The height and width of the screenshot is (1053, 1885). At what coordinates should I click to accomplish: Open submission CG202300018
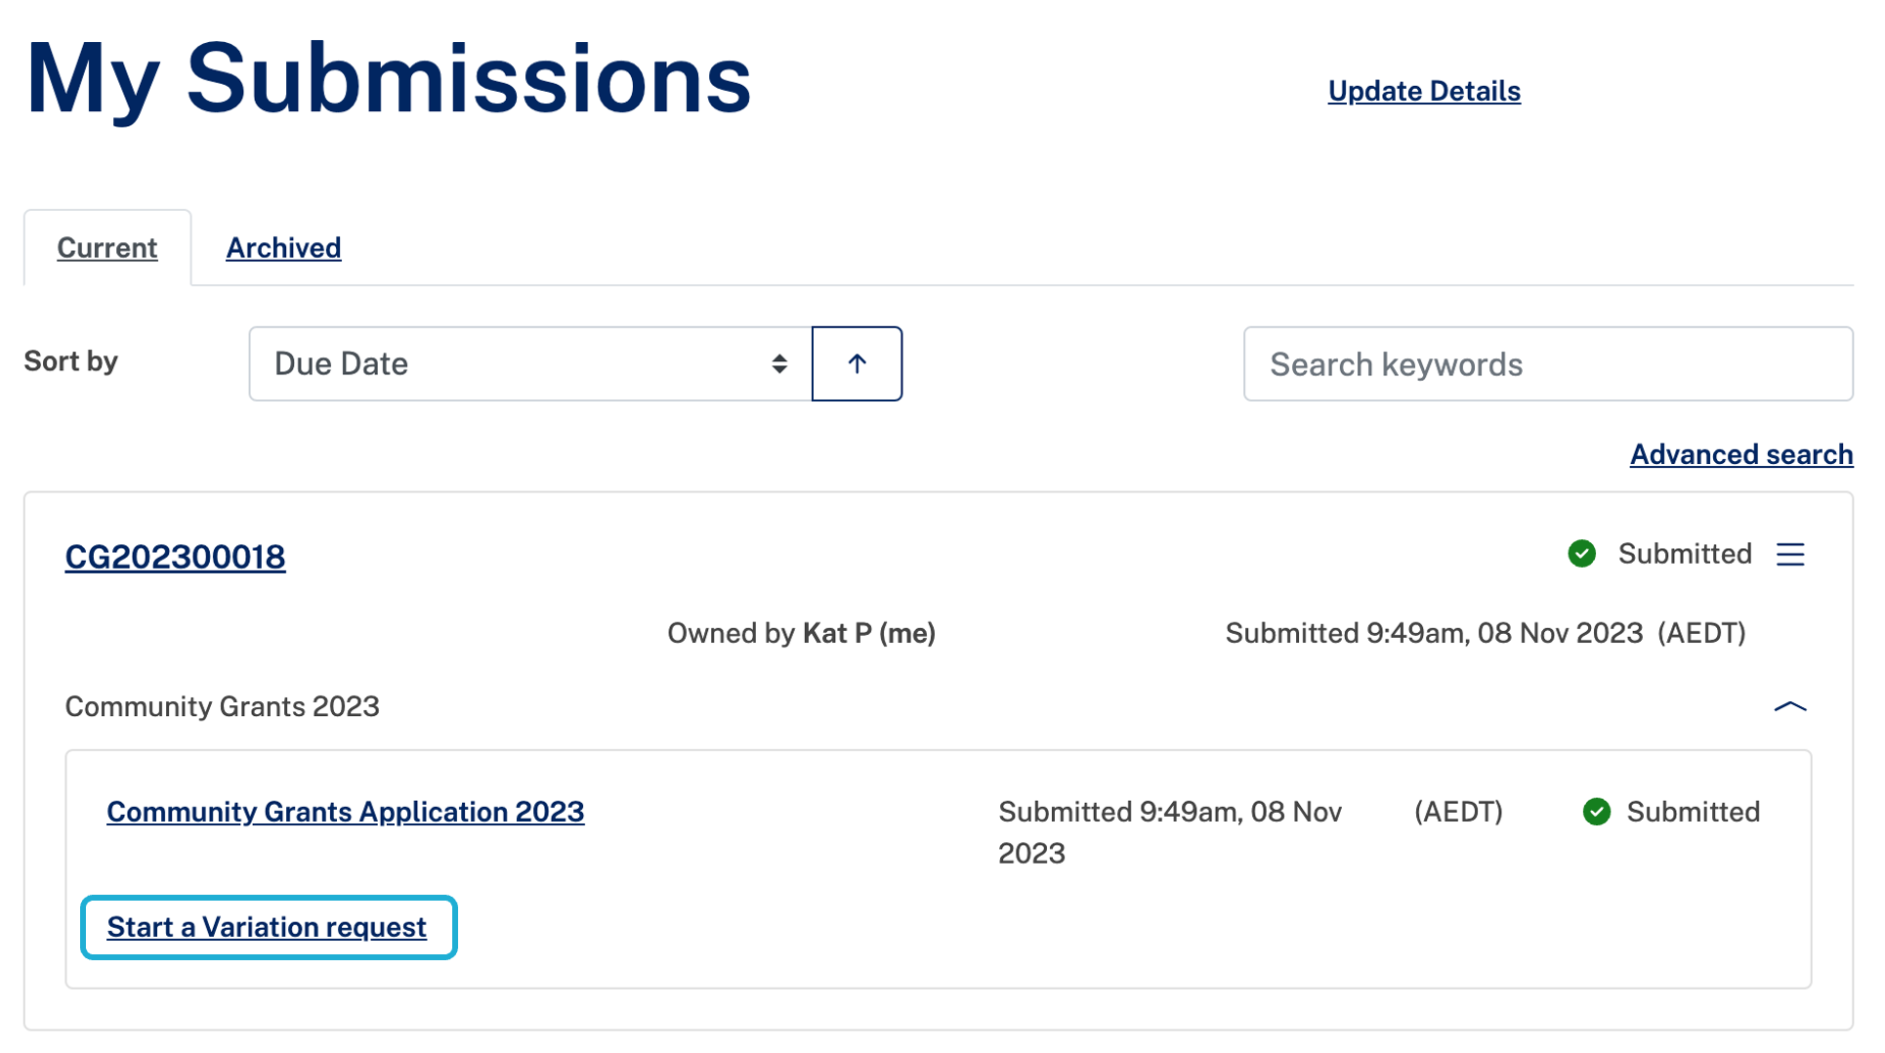click(175, 557)
